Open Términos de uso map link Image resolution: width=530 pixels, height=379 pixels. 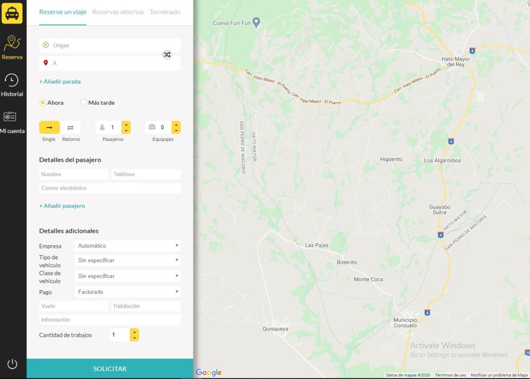point(450,375)
